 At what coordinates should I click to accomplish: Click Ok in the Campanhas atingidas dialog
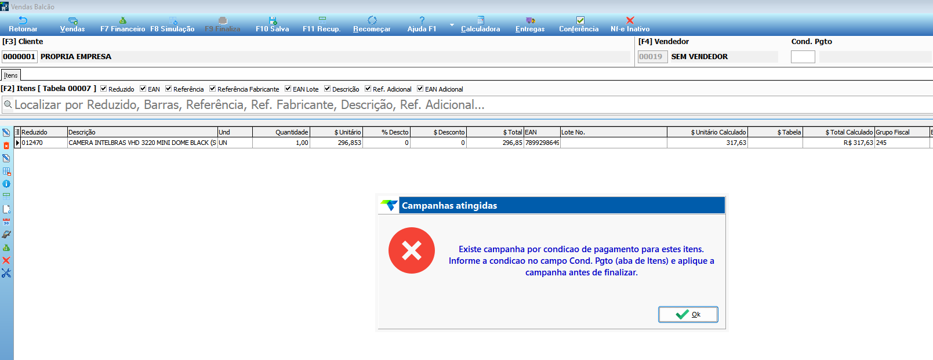point(688,314)
